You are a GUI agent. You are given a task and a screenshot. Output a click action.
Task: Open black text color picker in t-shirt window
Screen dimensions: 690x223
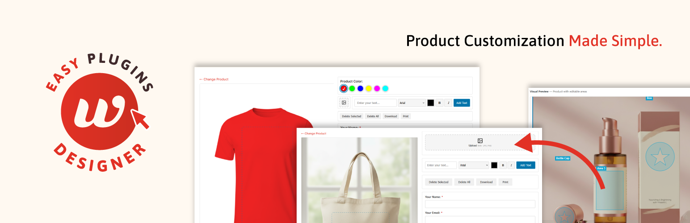point(431,103)
